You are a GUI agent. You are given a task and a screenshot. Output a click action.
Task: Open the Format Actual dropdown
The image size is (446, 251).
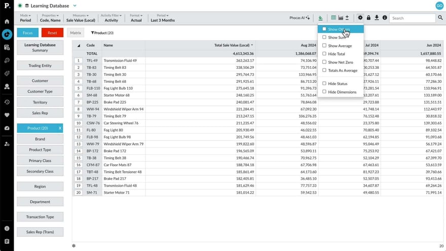136,18
